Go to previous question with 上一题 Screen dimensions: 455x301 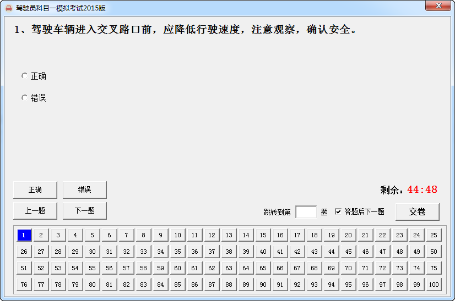[x=35, y=210]
